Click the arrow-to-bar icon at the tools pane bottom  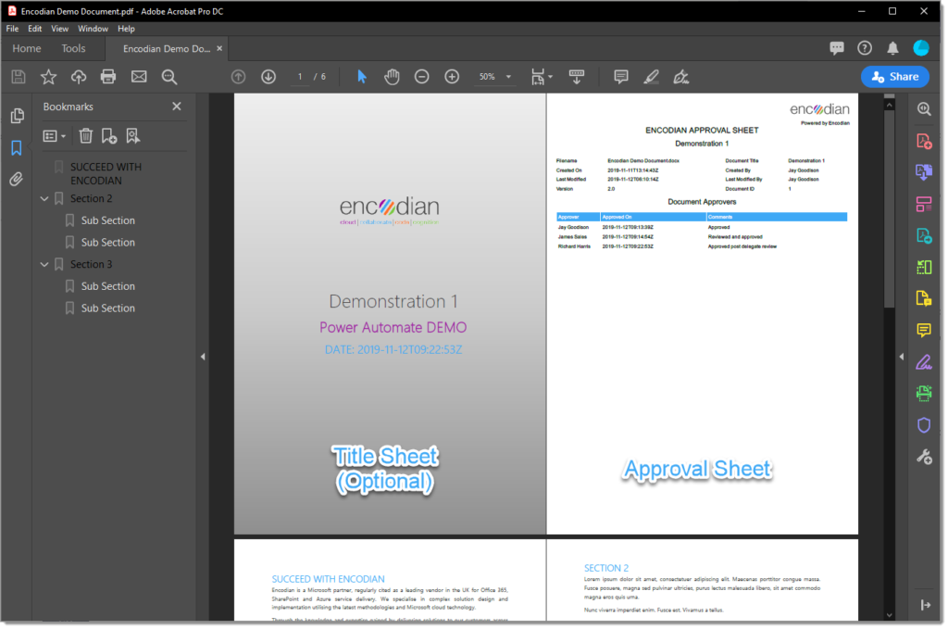[x=926, y=605]
